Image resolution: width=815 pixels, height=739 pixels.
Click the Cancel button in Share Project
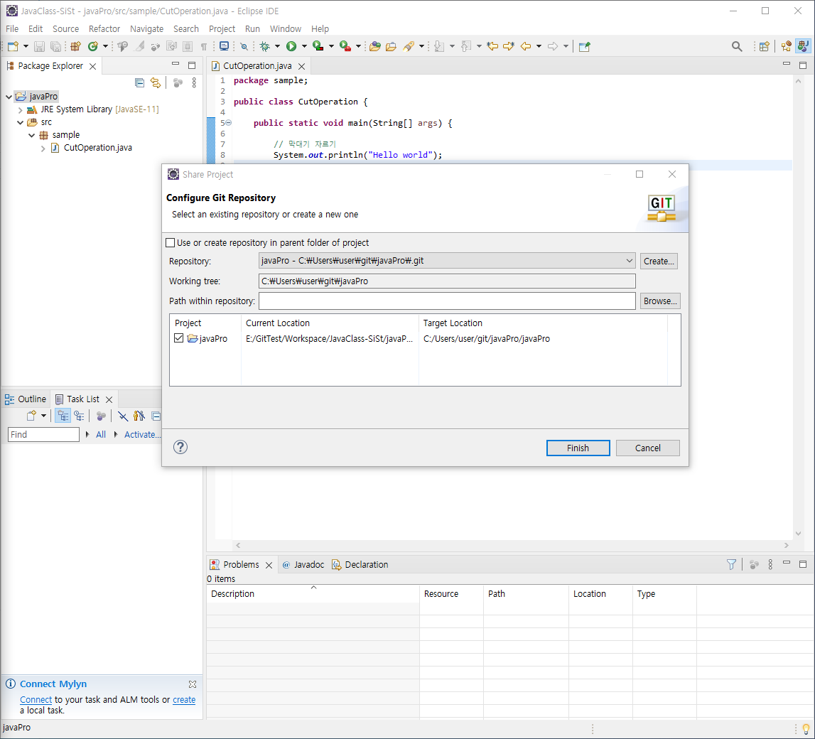click(647, 448)
